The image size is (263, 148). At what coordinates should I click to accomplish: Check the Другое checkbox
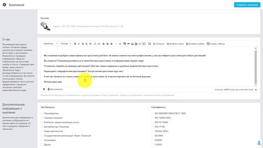42,145
